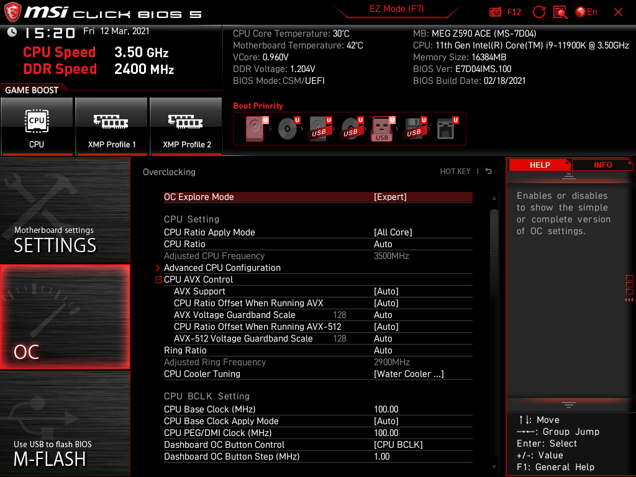Select the hard disk boot device icon
The width and height of the screenshot is (636, 477).
click(256, 128)
